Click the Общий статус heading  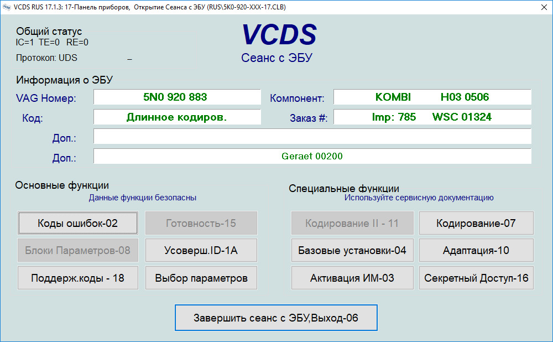[x=49, y=31]
